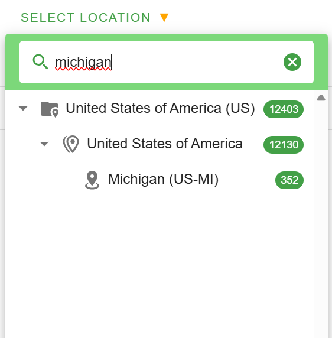Collapse the nested United States of America node
Image resolution: width=332 pixels, height=338 pixels.
point(44,144)
